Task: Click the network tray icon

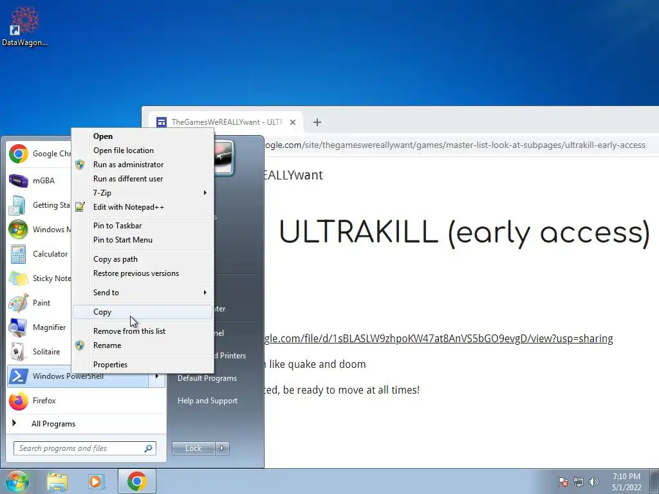Action: pyautogui.click(x=579, y=482)
